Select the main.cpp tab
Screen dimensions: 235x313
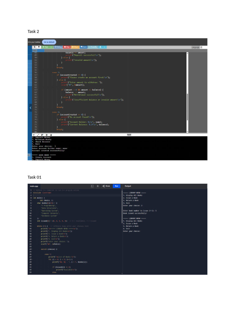(34, 186)
